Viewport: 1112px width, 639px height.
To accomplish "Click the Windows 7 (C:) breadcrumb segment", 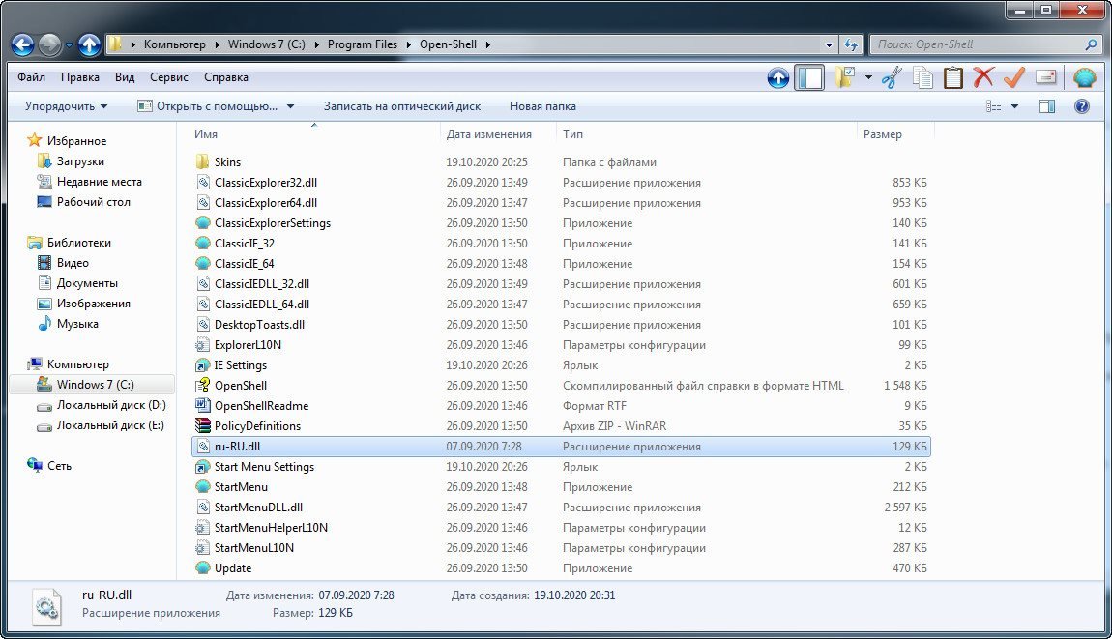I will [x=267, y=44].
